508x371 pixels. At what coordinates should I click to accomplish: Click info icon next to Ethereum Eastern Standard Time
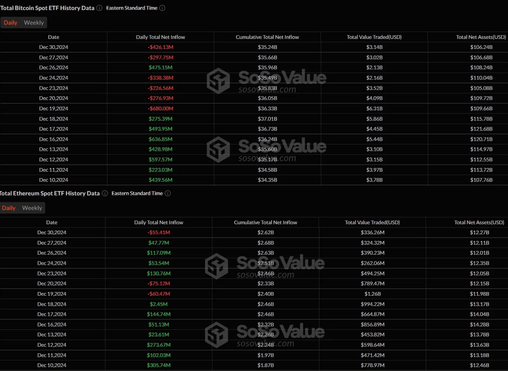click(167, 193)
